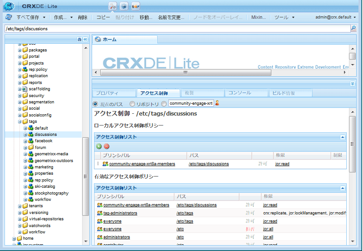Expand the discussions tree node

tap(25, 135)
